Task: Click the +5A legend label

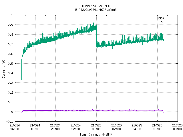Action: click(162, 22)
